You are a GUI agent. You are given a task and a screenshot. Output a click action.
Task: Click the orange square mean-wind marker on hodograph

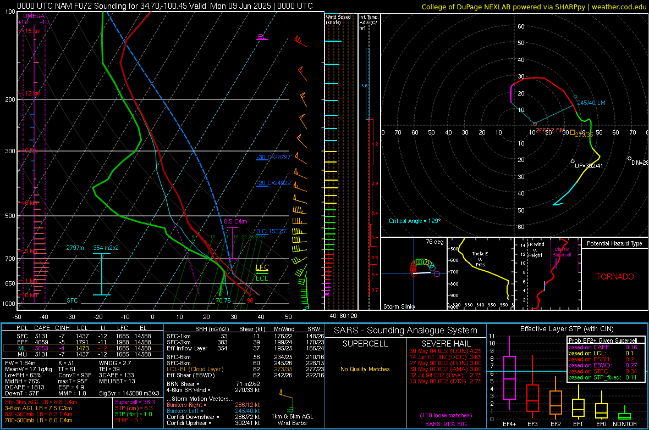[x=573, y=133]
